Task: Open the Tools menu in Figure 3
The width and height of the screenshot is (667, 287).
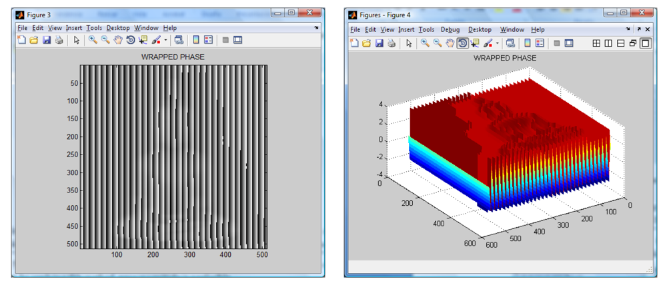Action: [94, 28]
